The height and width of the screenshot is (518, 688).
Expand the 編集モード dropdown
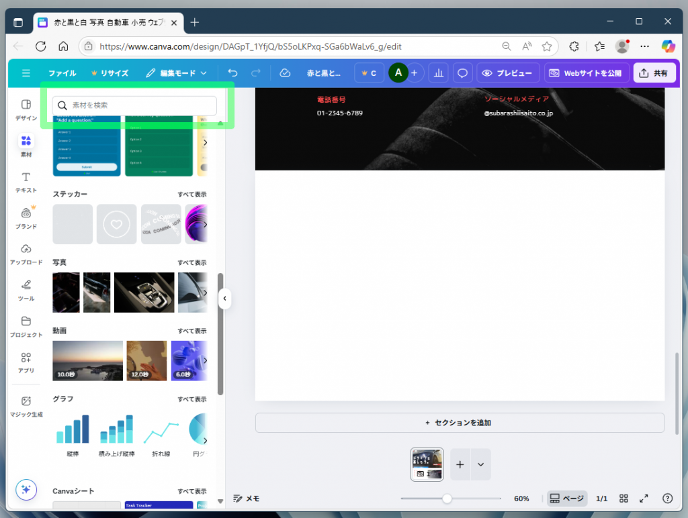click(177, 73)
